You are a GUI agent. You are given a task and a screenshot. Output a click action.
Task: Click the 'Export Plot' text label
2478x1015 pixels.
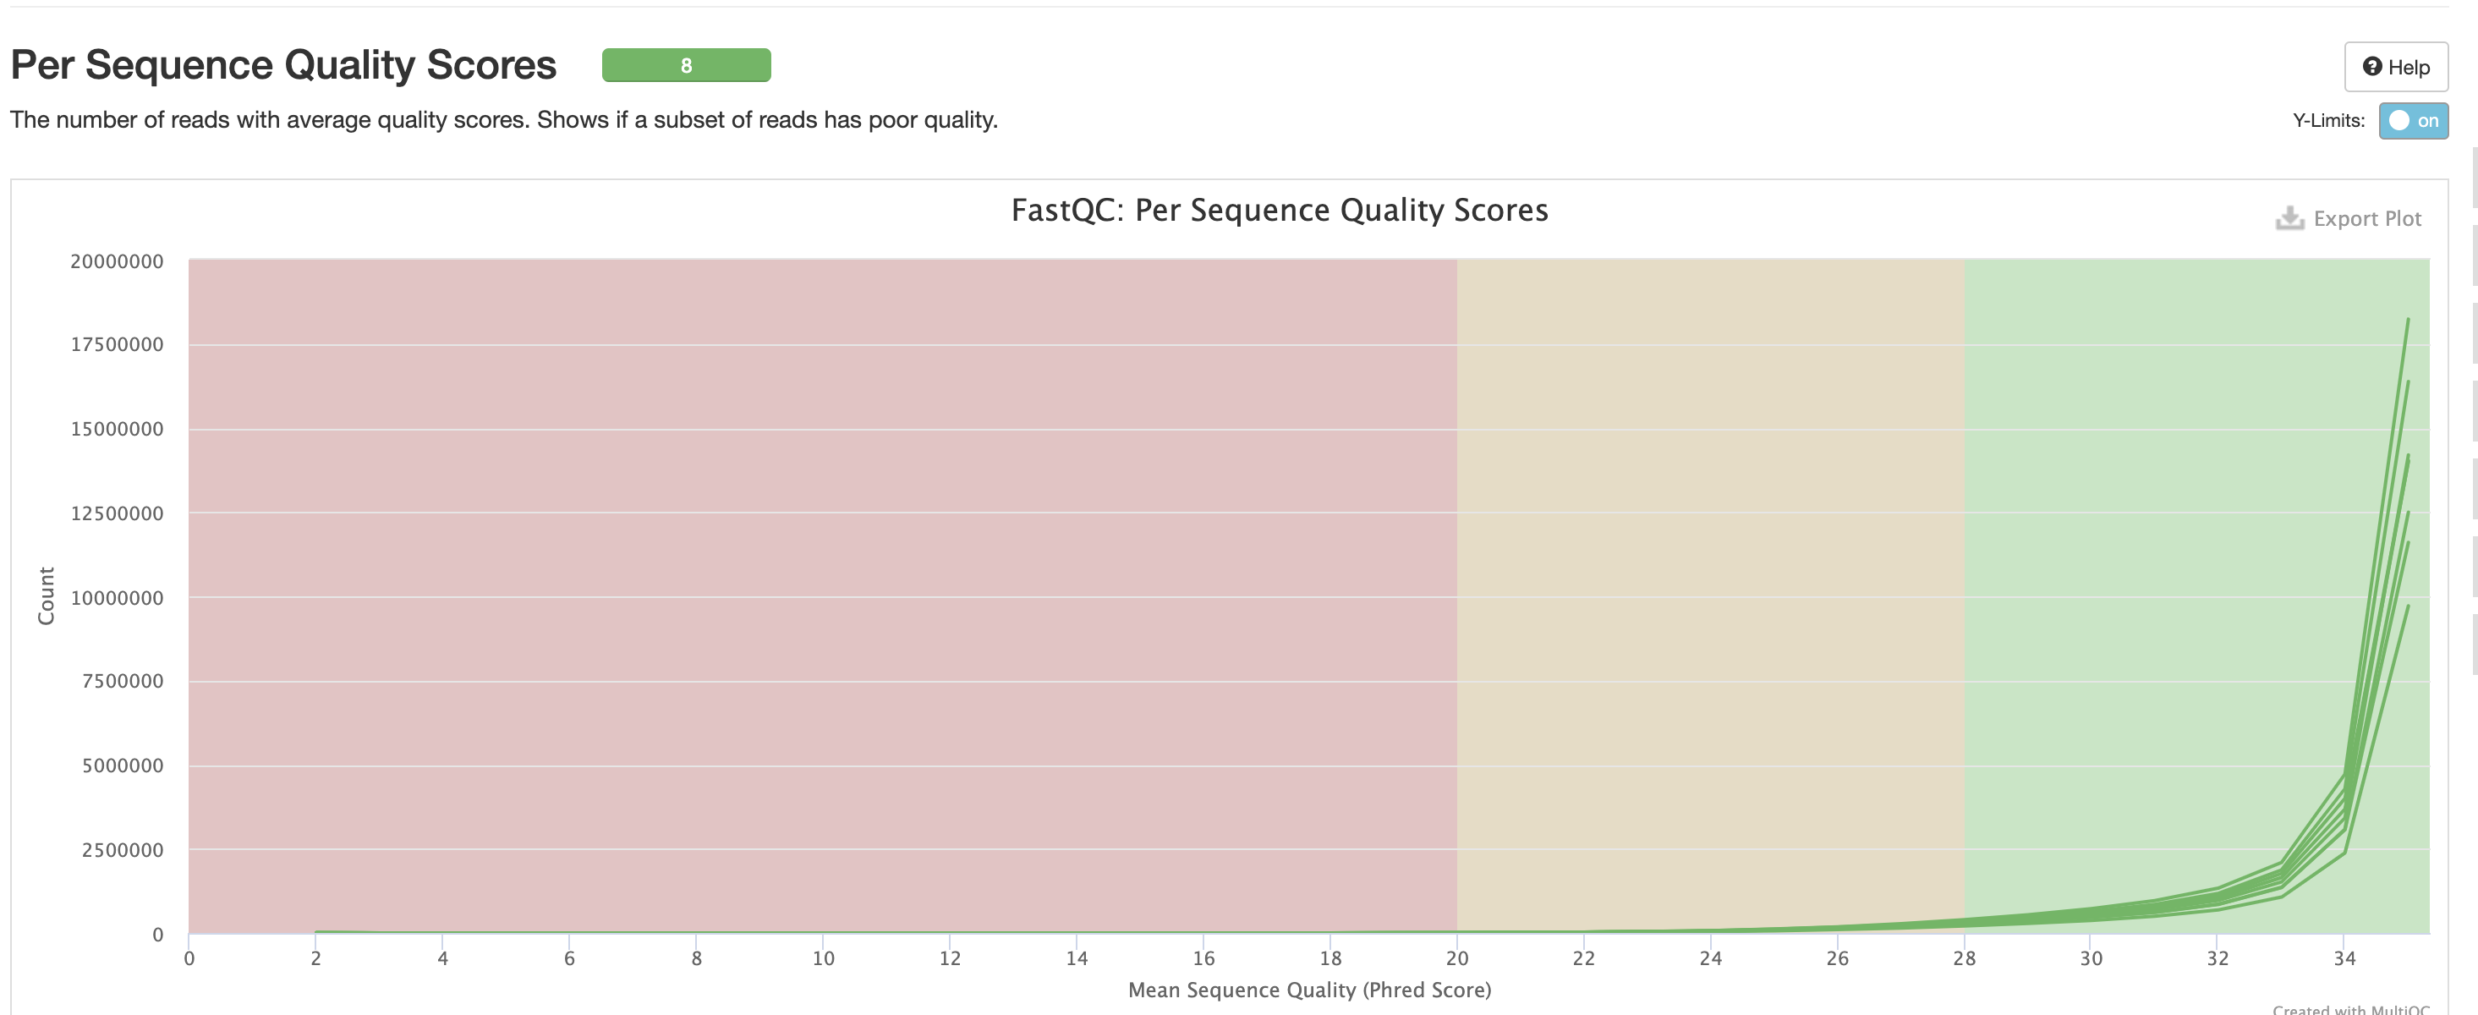pyautogui.click(x=2366, y=218)
